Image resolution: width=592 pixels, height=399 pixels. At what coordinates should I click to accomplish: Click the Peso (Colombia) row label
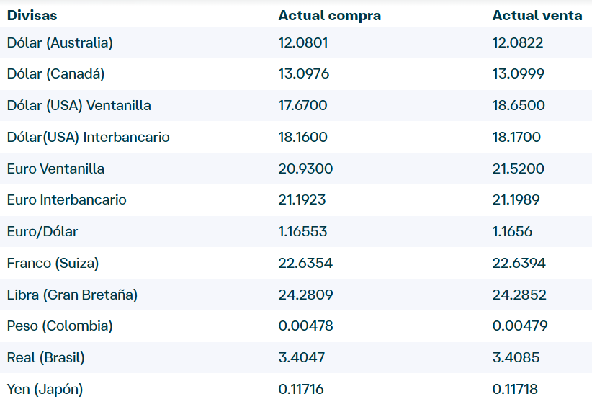60,326
